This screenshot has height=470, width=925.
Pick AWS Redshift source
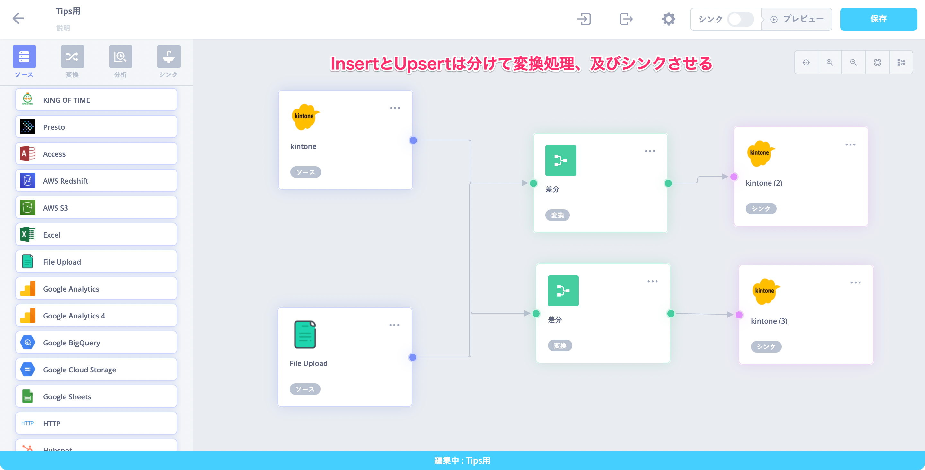[96, 181]
